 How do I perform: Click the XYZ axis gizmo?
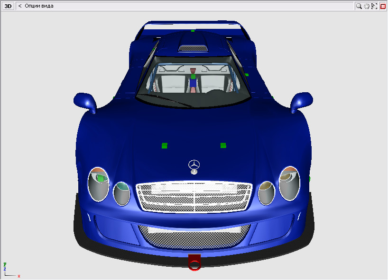tap(11, 270)
